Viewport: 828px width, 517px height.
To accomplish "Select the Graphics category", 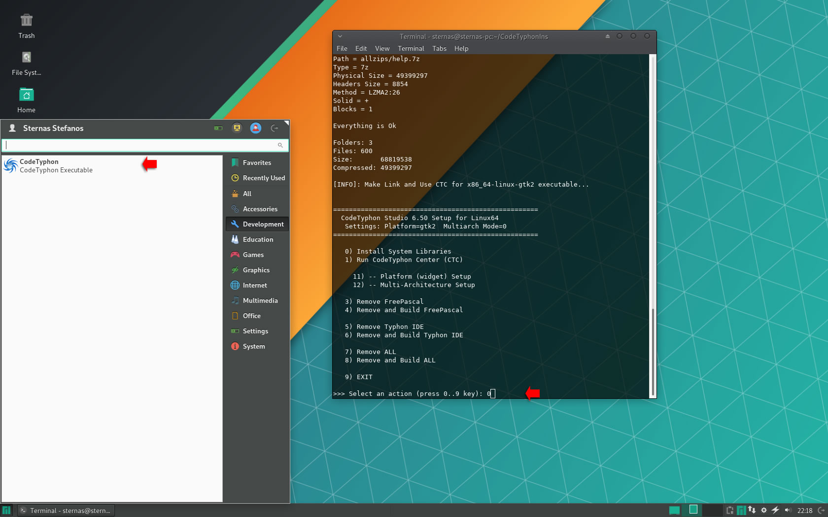I will click(x=257, y=270).
